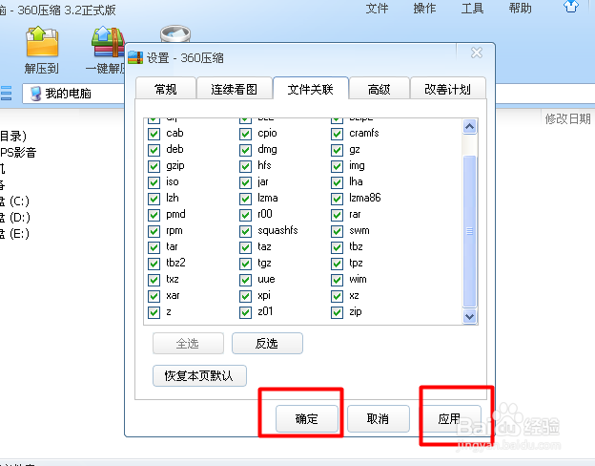
Task: Toggle the wim checkbox
Action: coord(337,280)
